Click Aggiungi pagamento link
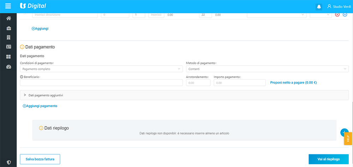The height and width of the screenshot is (167, 353). pyautogui.click(x=40, y=106)
